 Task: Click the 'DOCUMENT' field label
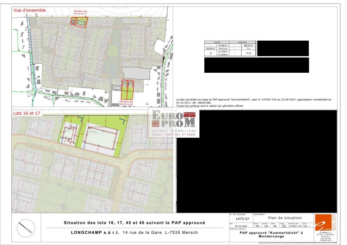tap(259, 214)
